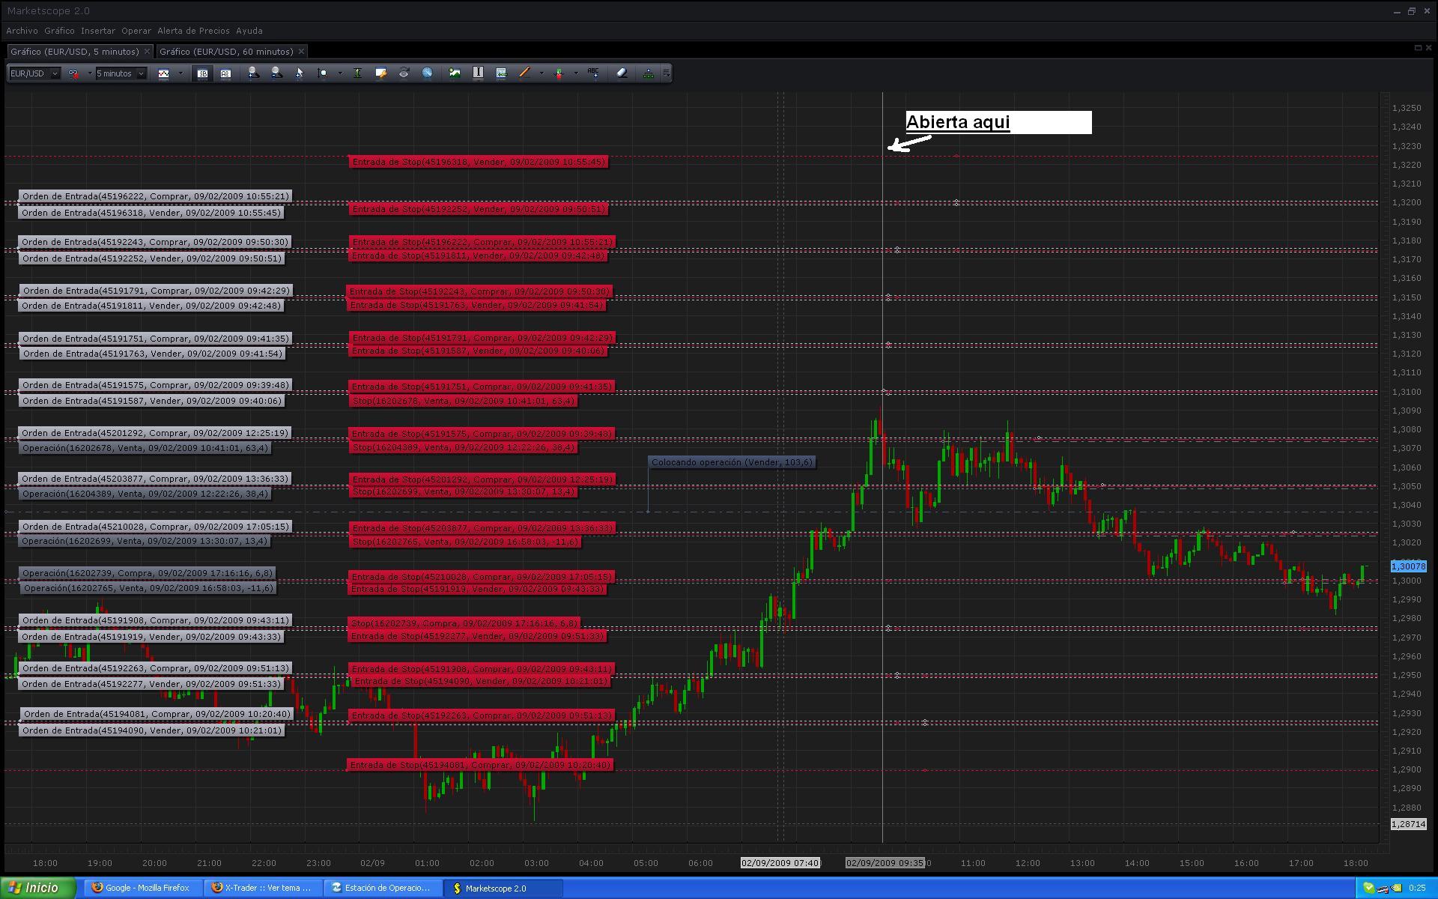Switch to Gráfico EUR/USD 60 minutos tab
This screenshot has width=1438, height=899.
(x=226, y=51)
